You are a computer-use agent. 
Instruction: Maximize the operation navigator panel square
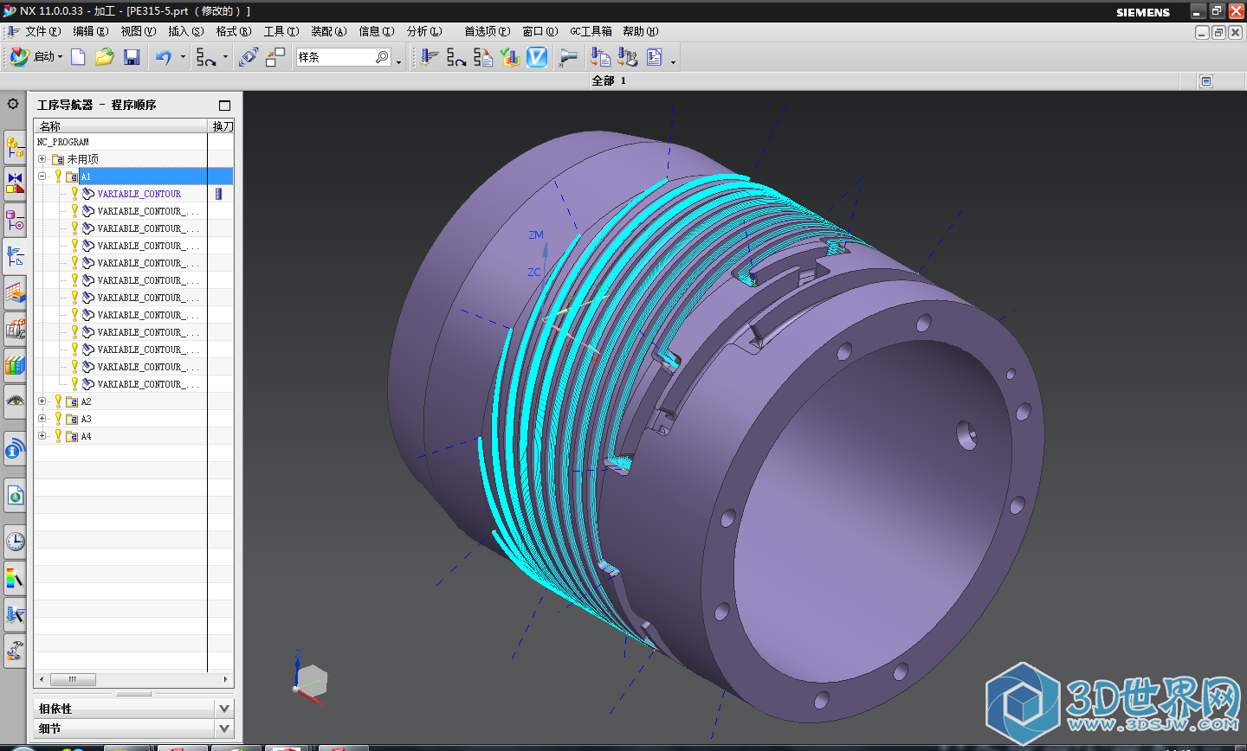(224, 106)
